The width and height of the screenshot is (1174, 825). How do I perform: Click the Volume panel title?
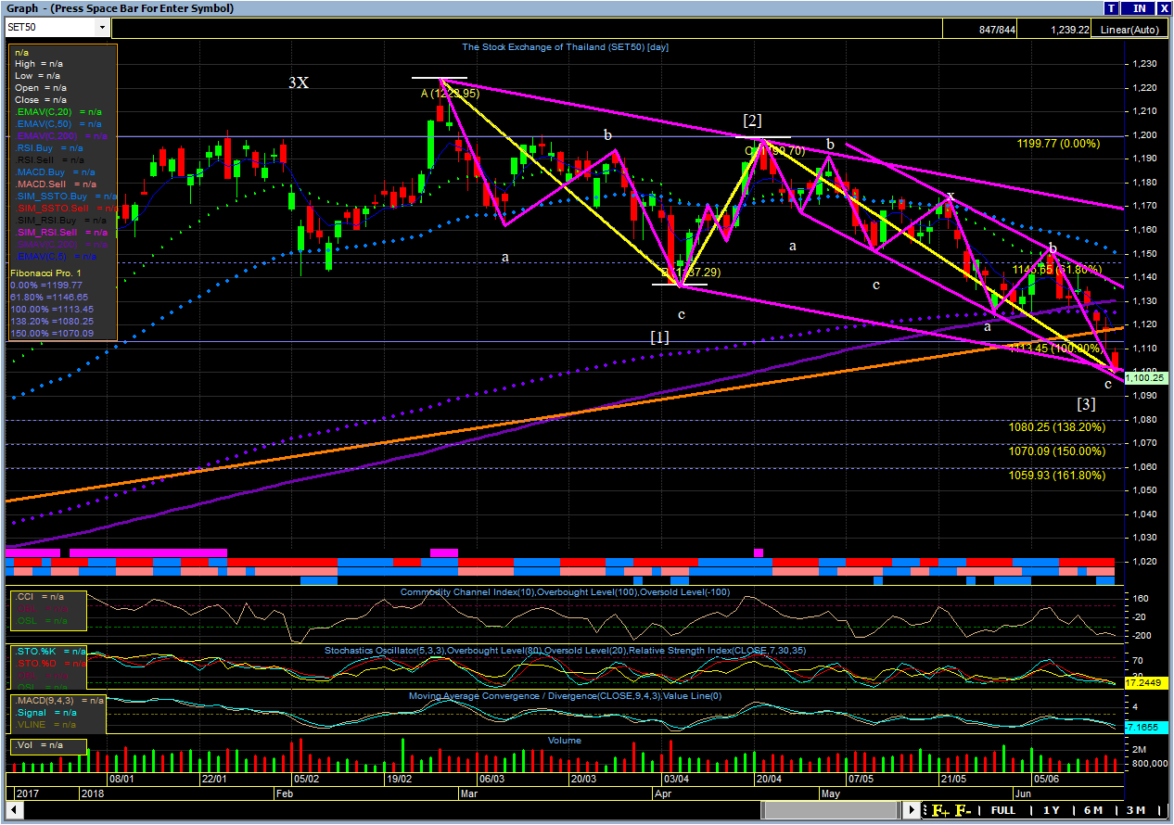[x=565, y=741]
